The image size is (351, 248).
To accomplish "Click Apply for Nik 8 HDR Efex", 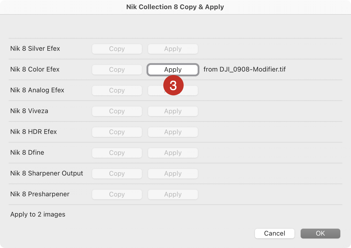I will tap(173, 132).
